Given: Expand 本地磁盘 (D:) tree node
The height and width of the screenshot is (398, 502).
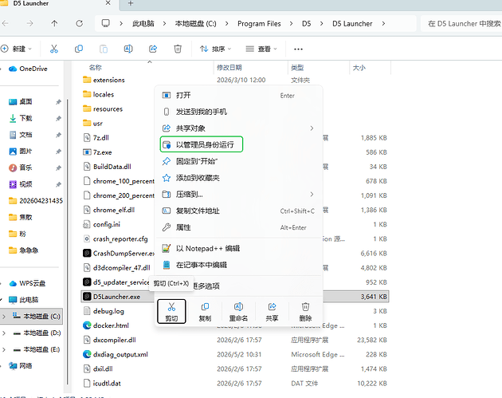Looking at the screenshot, I should pos(4,333).
